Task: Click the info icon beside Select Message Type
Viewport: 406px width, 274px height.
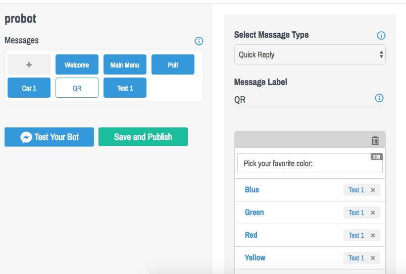Action: pos(381,35)
